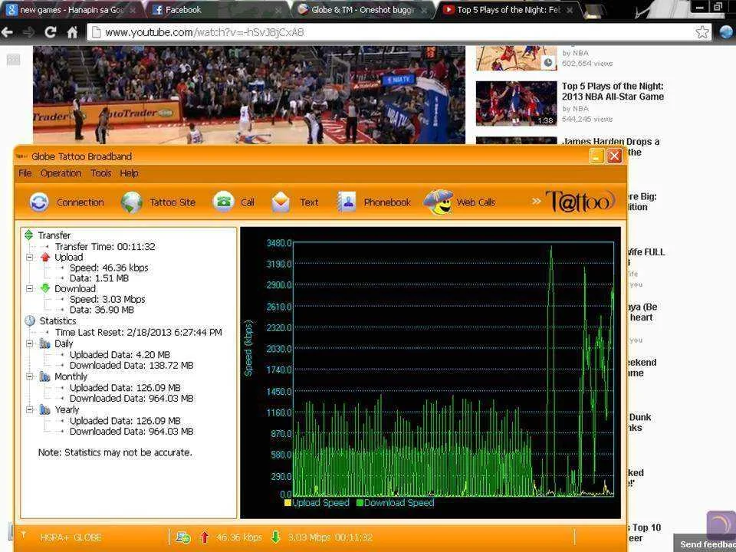Minimize the Globe Tattoo Broadband window
Viewport: 736px width, 552px height.
596,156
